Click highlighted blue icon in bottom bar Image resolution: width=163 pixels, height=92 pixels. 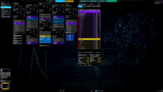96,91
